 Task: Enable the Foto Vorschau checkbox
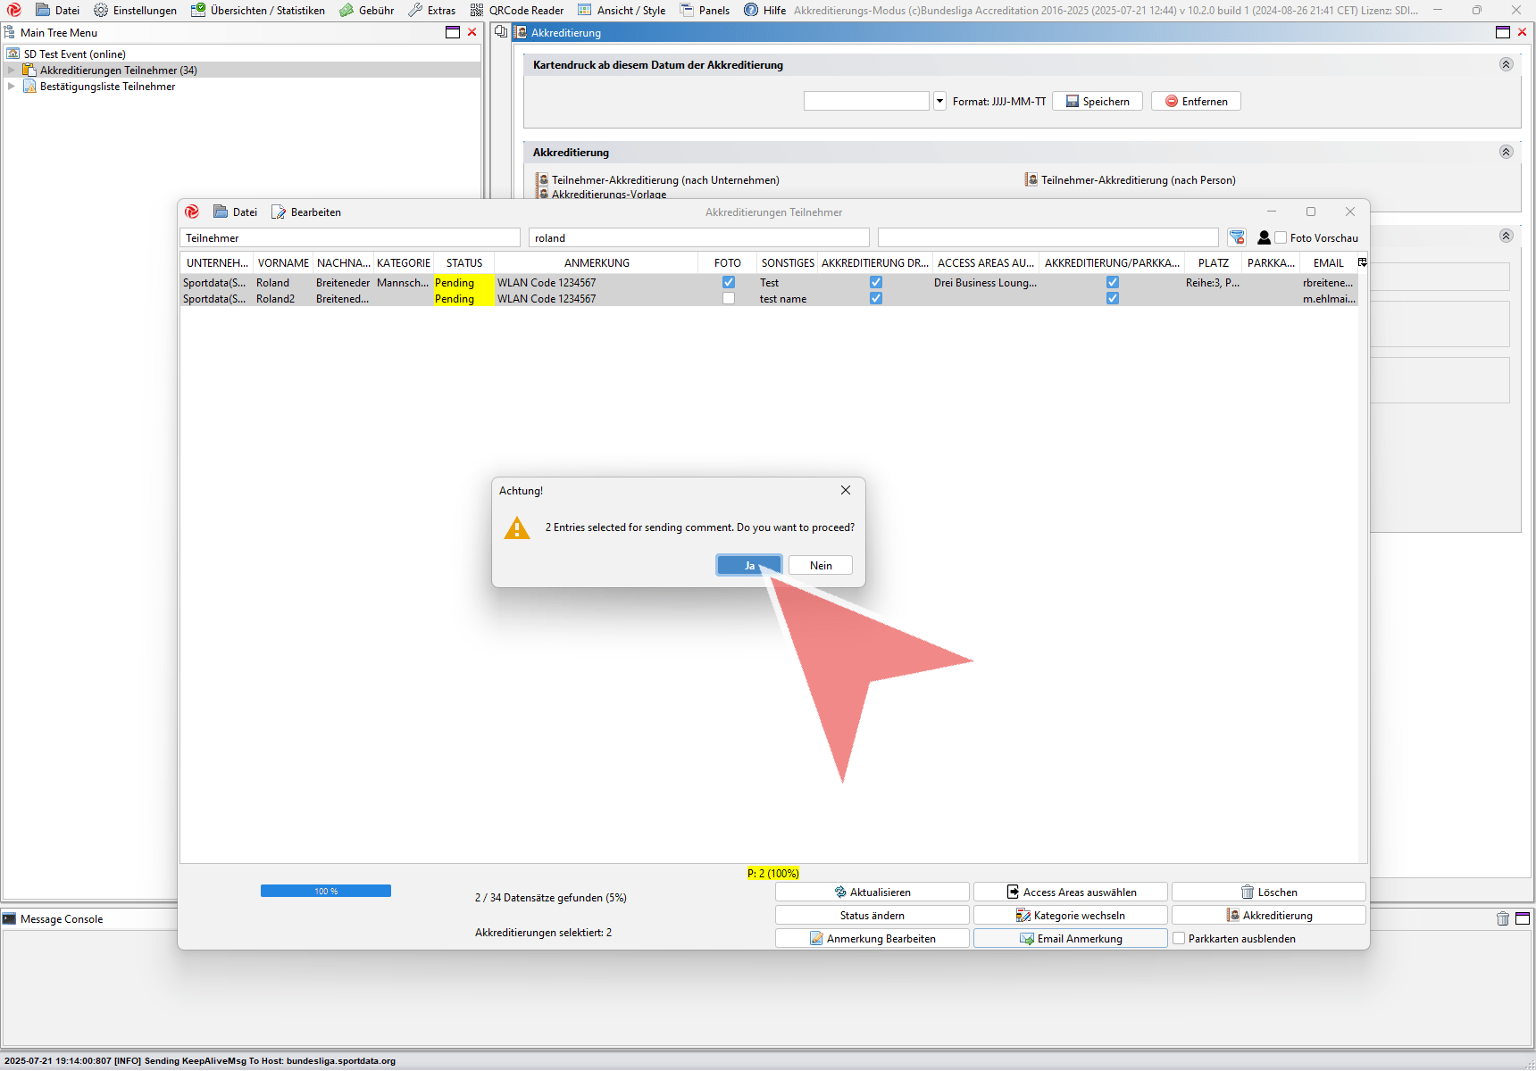coord(1281,237)
